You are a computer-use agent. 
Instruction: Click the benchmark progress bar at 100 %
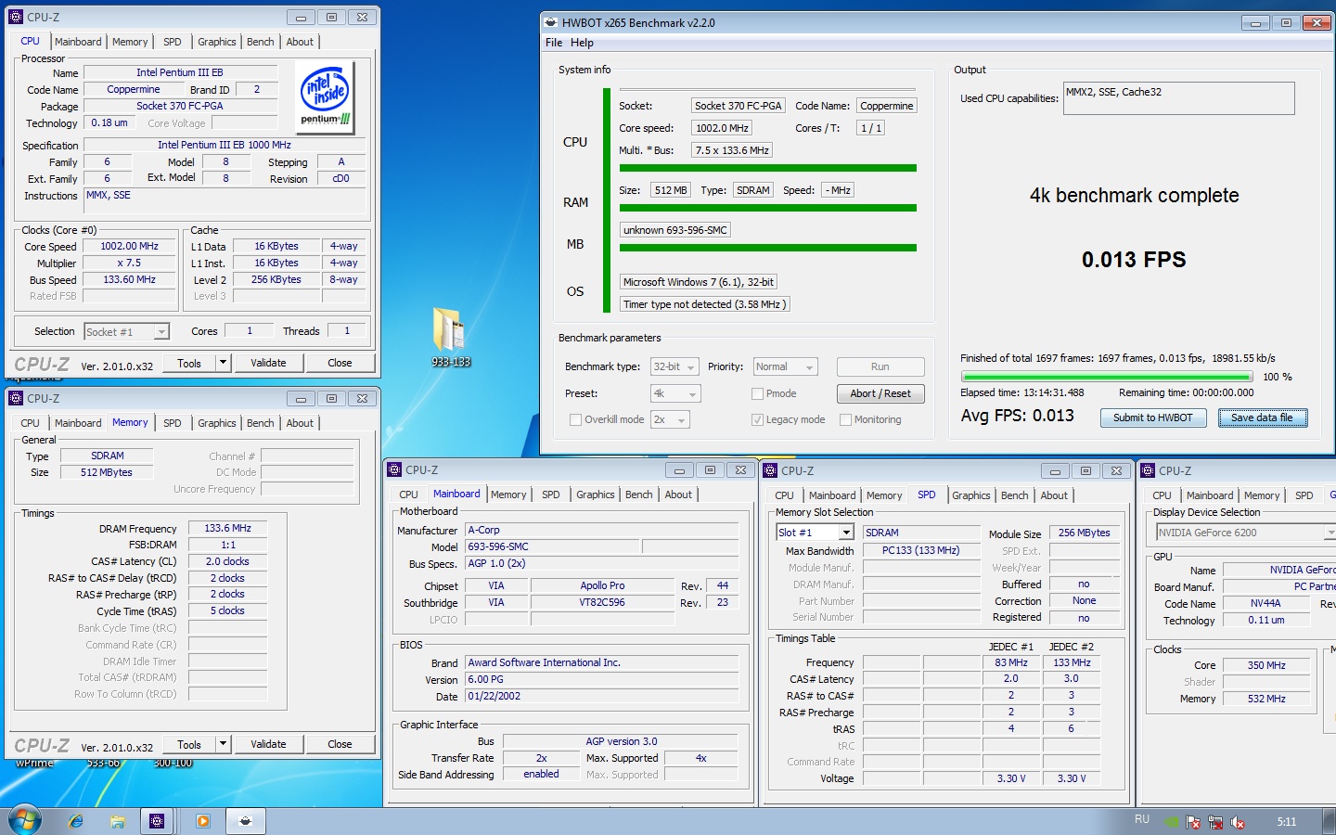1107,377
